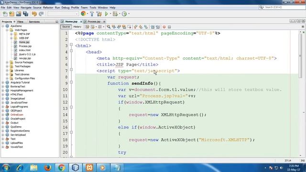Toggle bookmark icon in editor toolbar
This screenshot has height=172, width=306.
point(146,27)
